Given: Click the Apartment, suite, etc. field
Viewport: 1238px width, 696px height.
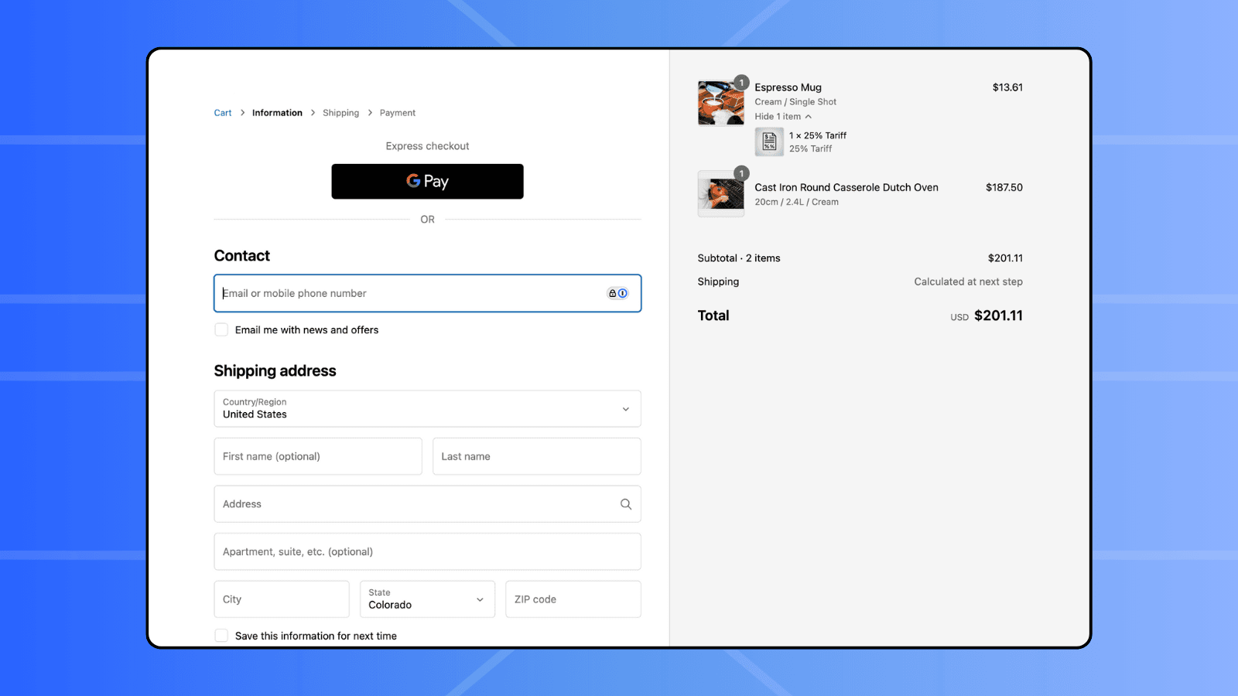Looking at the screenshot, I should (427, 551).
